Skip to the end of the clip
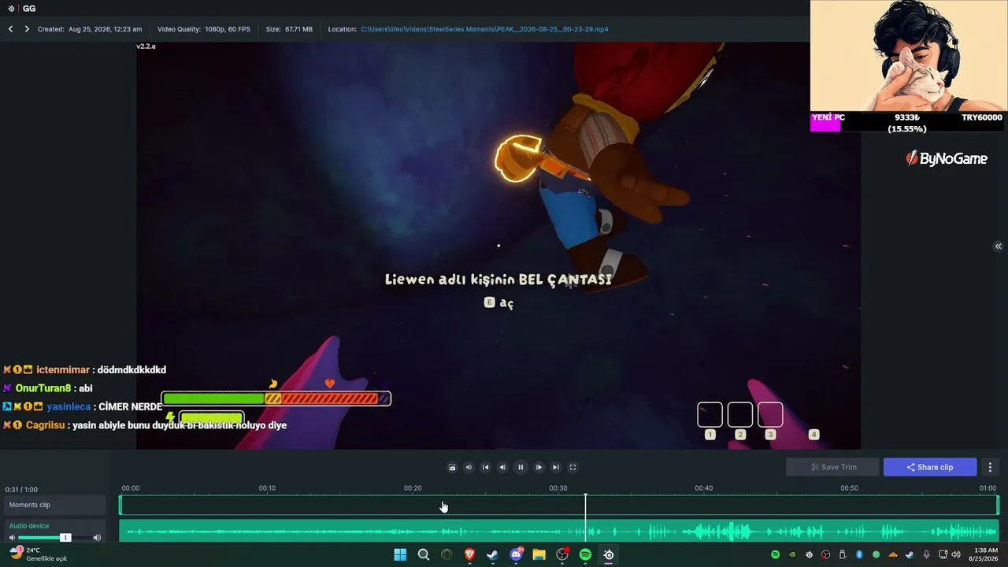 (x=556, y=467)
